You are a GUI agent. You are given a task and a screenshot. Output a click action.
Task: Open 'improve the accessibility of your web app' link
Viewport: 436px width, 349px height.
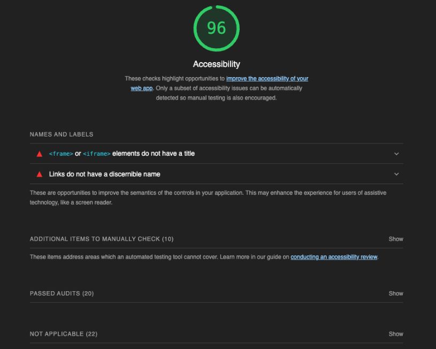pos(267,79)
